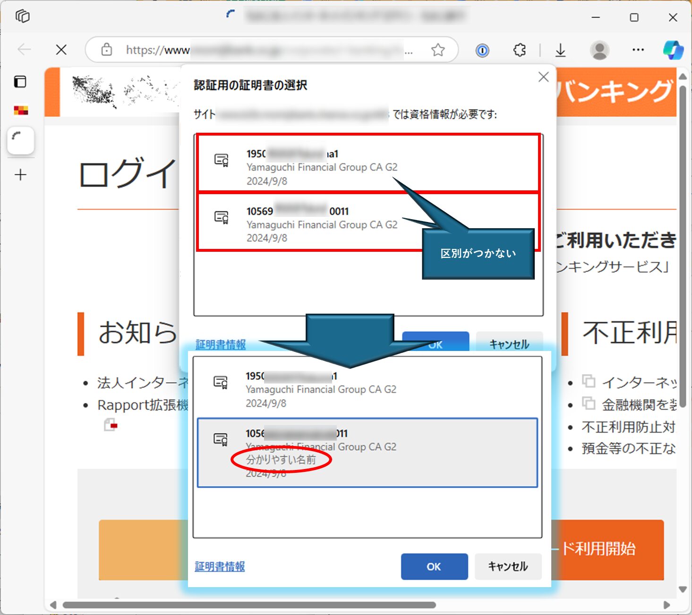Click horizontal scrollbar left arrow
Screen dimensions: 692x615
tap(53, 605)
